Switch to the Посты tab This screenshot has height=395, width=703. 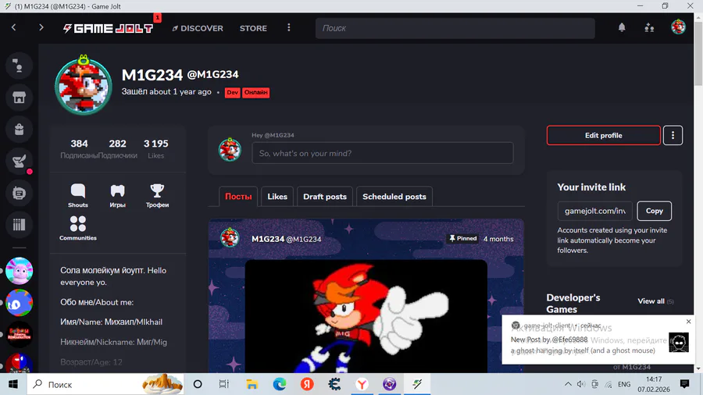pyautogui.click(x=238, y=197)
